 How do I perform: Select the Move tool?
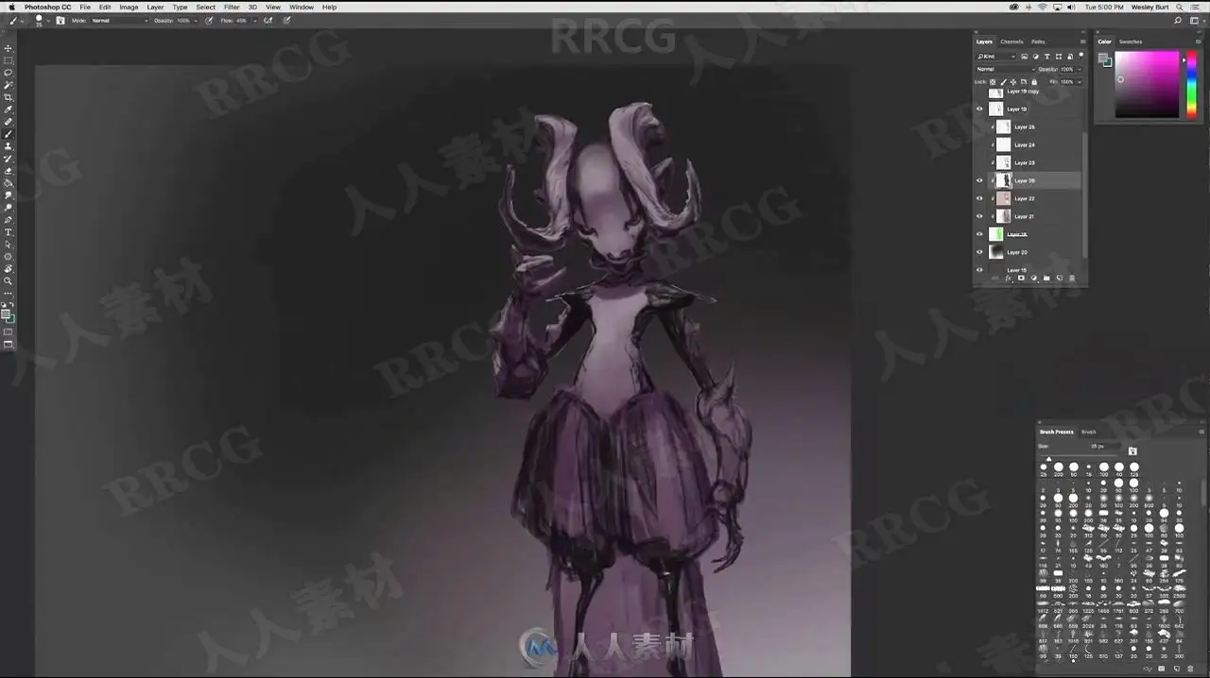click(9, 47)
